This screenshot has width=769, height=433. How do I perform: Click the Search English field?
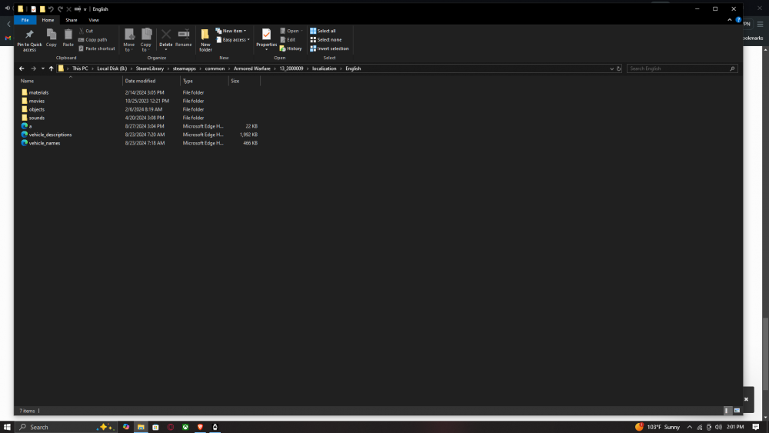pos(681,68)
